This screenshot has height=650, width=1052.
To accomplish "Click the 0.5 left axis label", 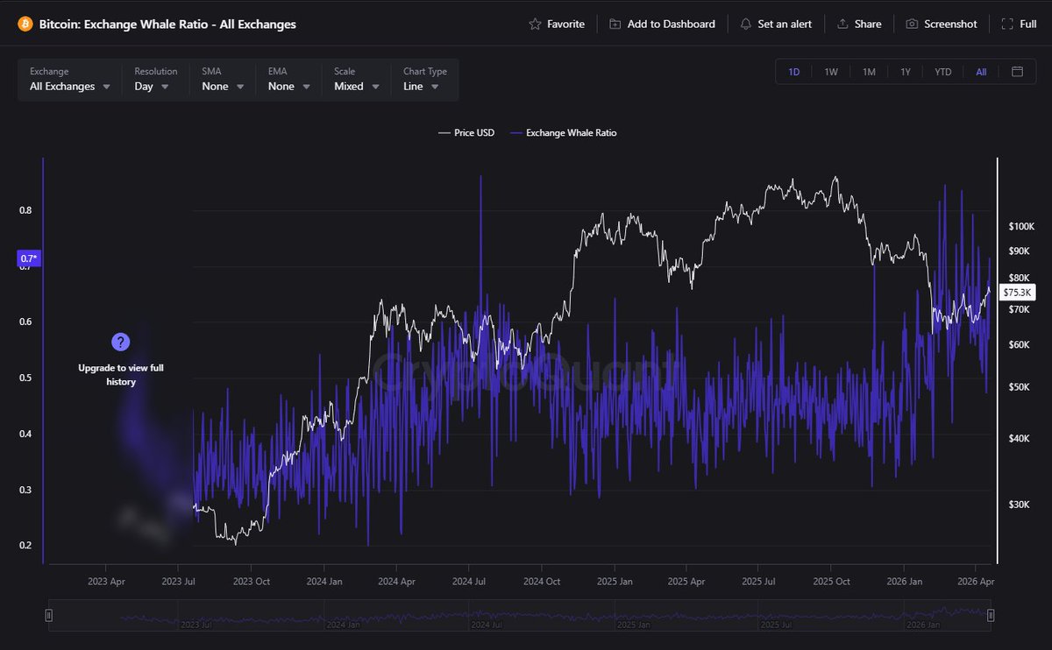I will 25,378.
